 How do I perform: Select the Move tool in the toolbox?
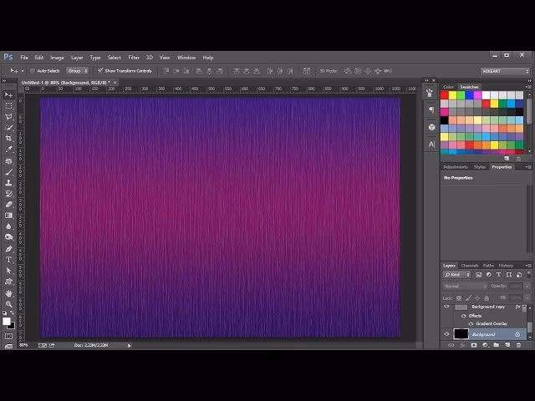point(9,94)
